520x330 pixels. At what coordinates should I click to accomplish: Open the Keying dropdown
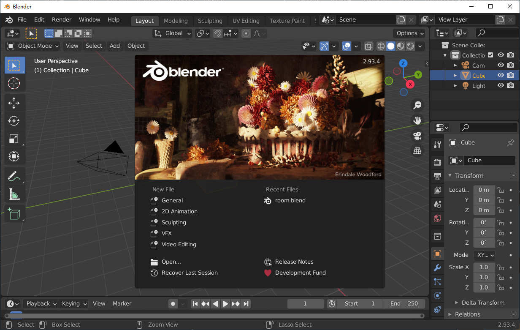click(x=74, y=304)
